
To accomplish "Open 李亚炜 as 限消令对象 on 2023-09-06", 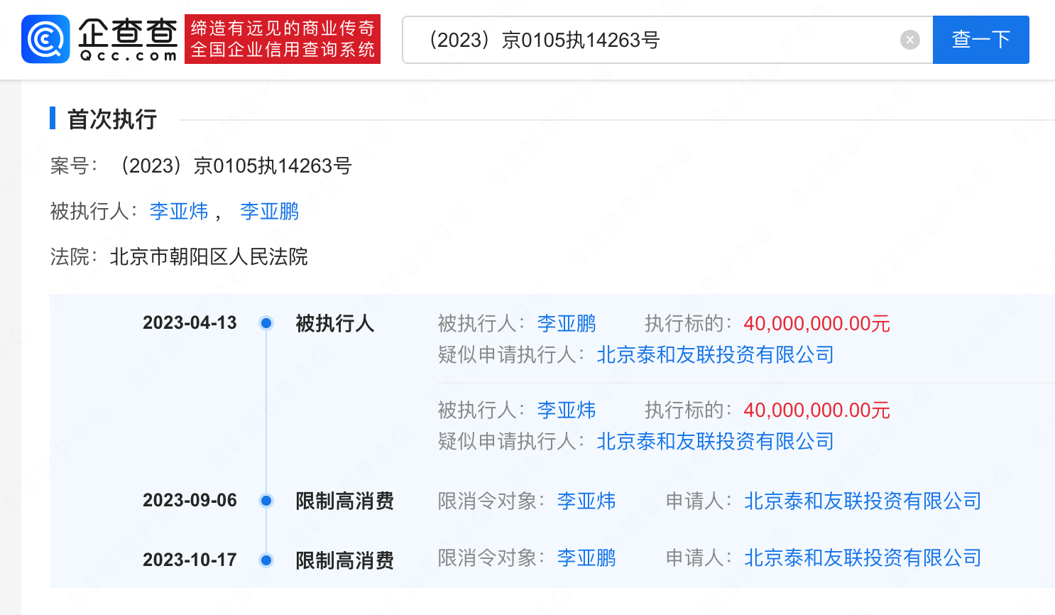I will pos(586,501).
